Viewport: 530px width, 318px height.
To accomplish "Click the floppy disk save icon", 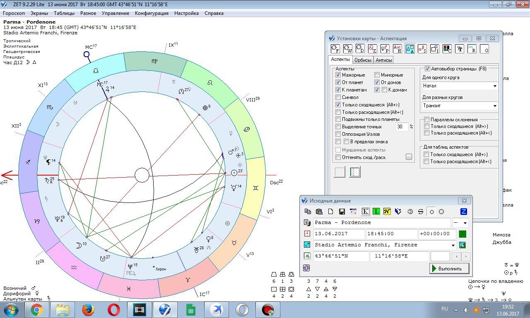I will (x=342, y=212).
